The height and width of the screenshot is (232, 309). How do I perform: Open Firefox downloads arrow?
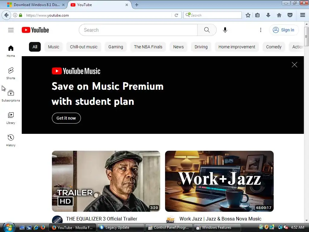268,15
